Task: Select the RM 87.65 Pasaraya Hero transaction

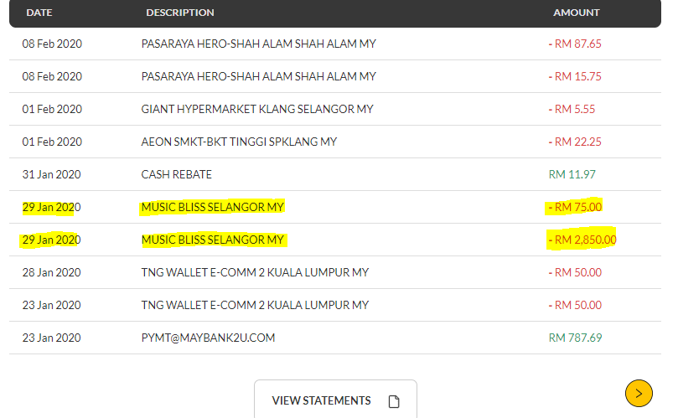Action: [259, 44]
